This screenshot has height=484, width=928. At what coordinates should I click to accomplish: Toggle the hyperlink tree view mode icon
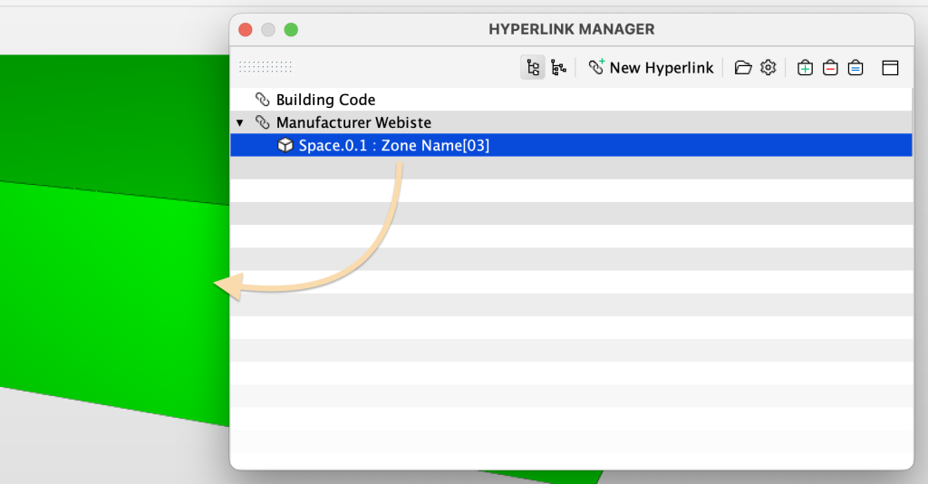point(533,68)
